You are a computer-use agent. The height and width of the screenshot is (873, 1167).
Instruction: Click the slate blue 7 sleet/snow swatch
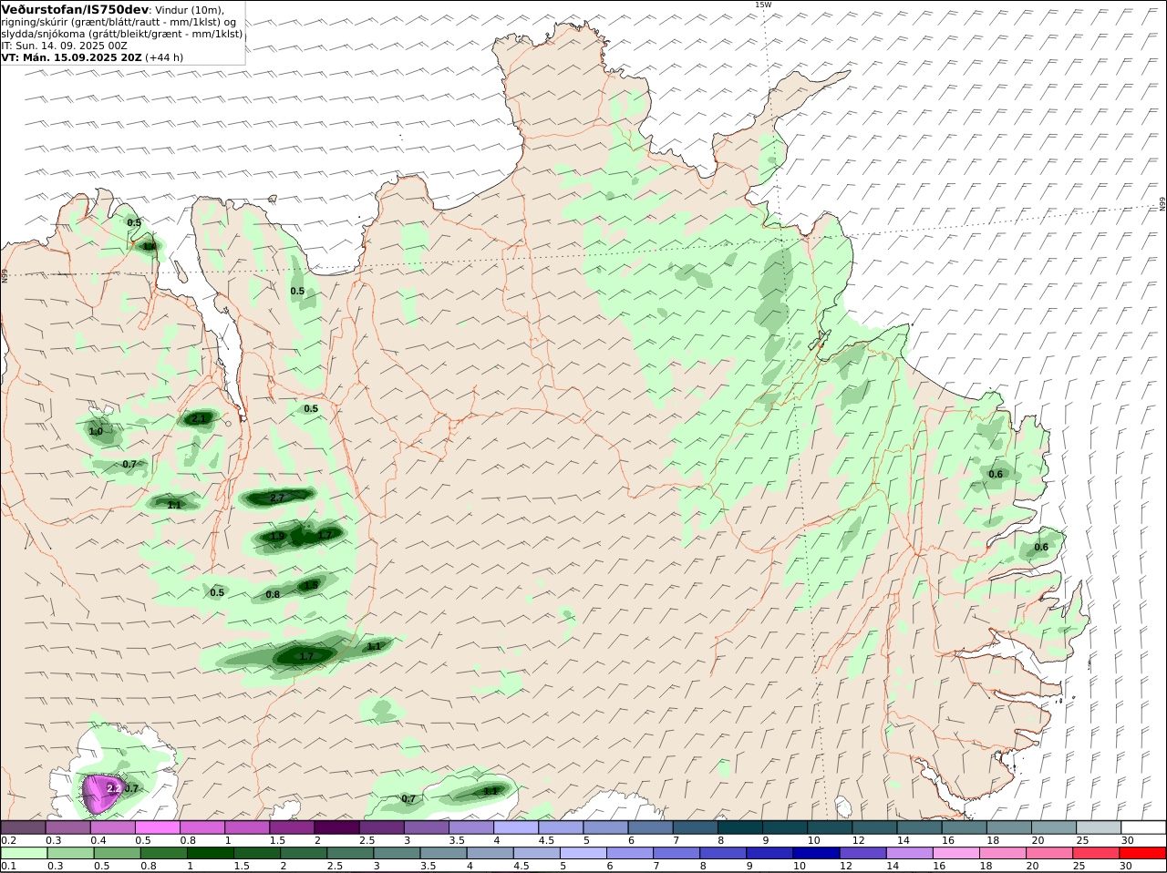pos(696,827)
